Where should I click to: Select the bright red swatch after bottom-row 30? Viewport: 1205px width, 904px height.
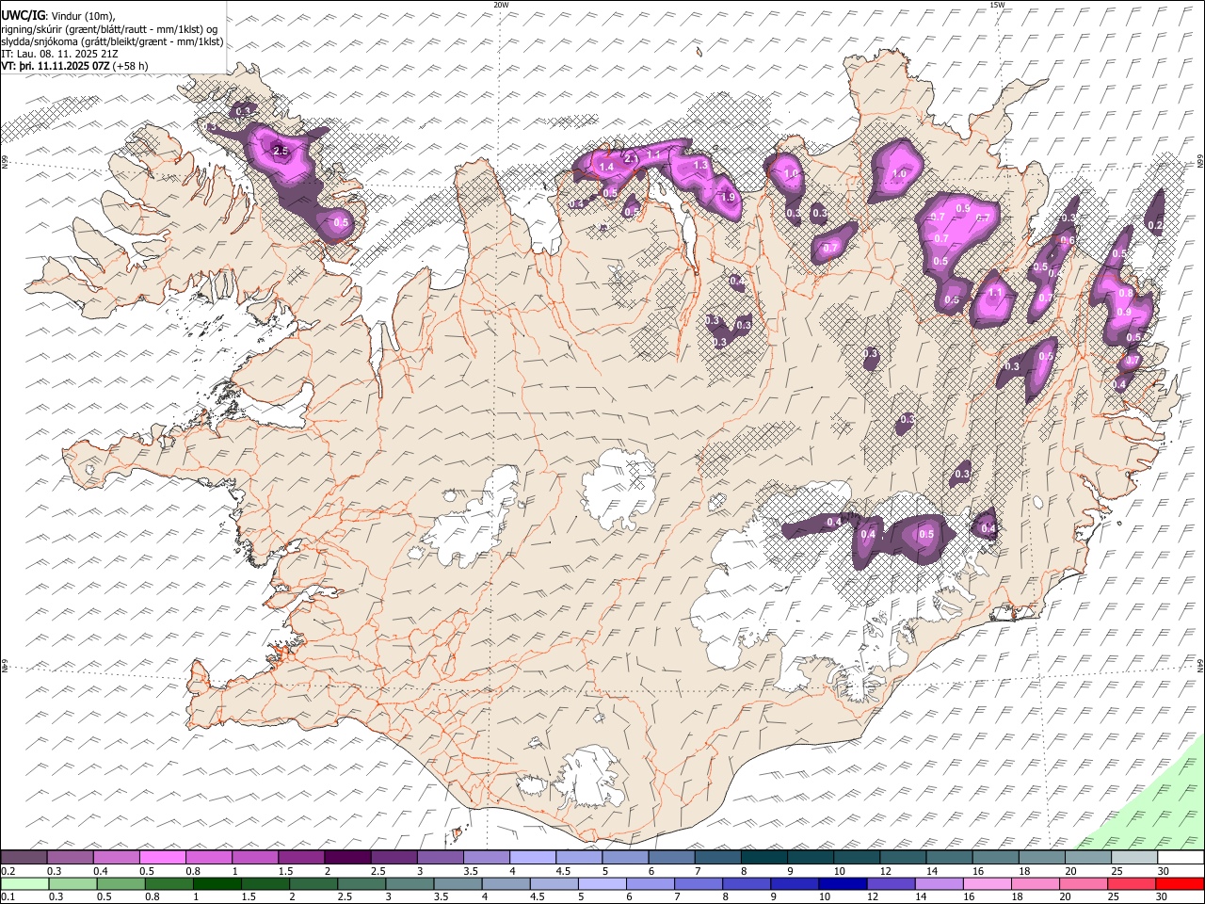click(x=1181, y=883)
